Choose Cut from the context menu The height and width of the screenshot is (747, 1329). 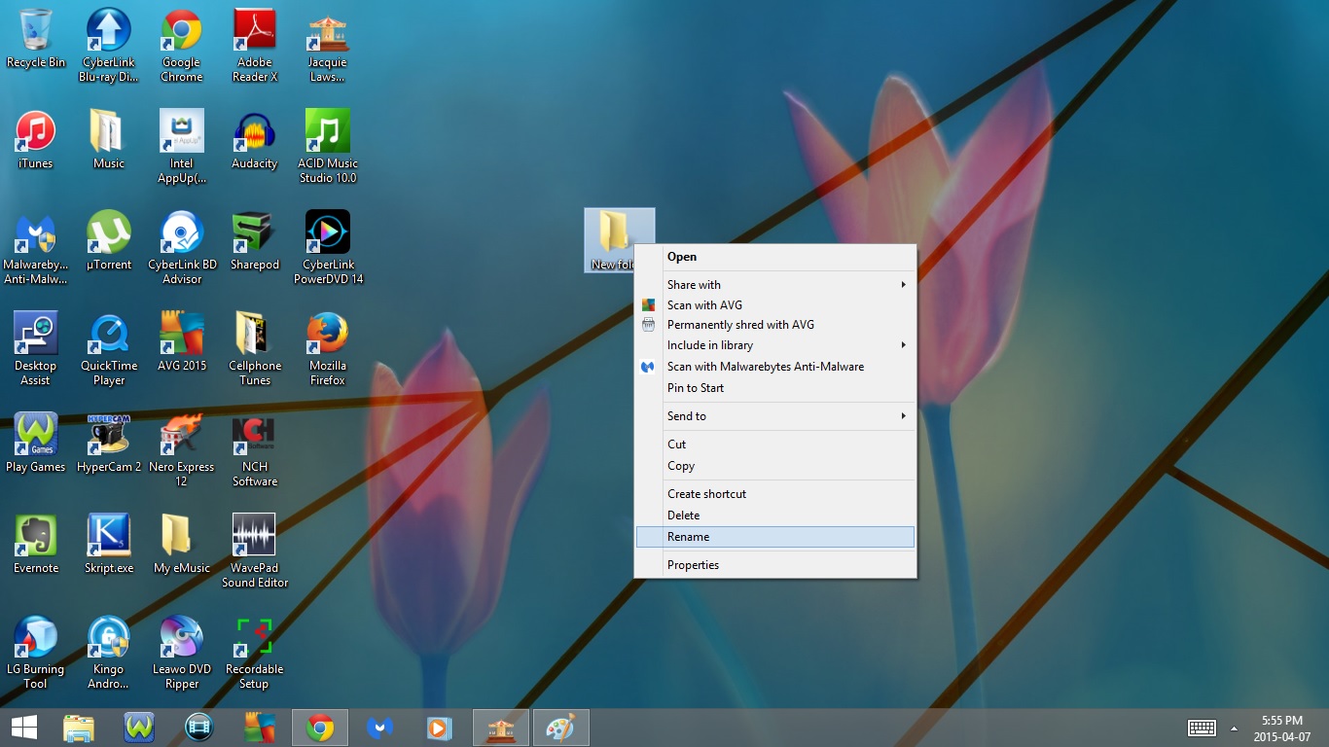coord(774,445)
